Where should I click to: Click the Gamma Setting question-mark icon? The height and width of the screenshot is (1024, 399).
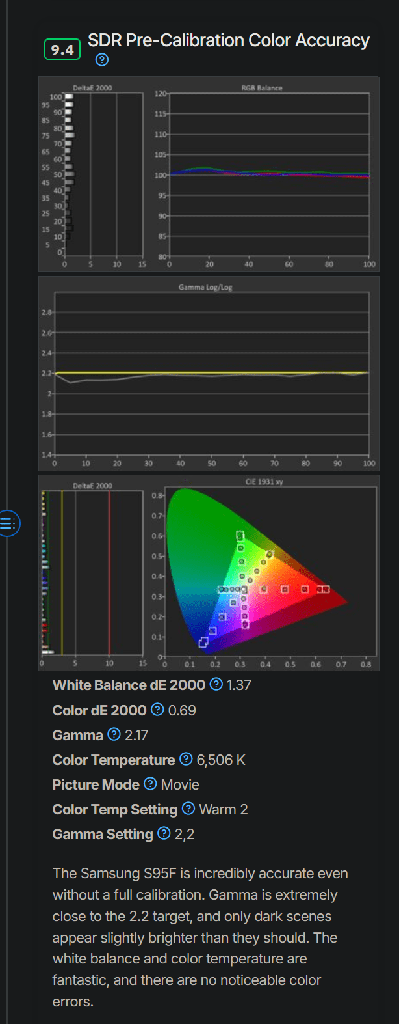coord(164,833)
